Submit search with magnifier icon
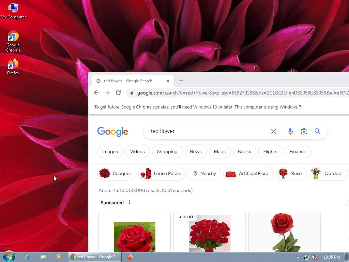The height and width of the screenshot is (262, 349). (317, 131)
